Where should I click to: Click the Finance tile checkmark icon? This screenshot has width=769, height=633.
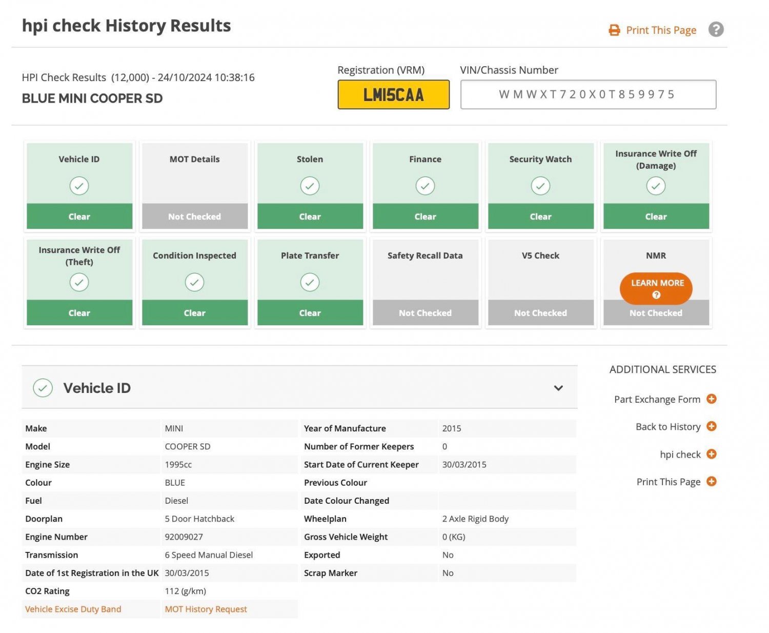pos(425,186)
